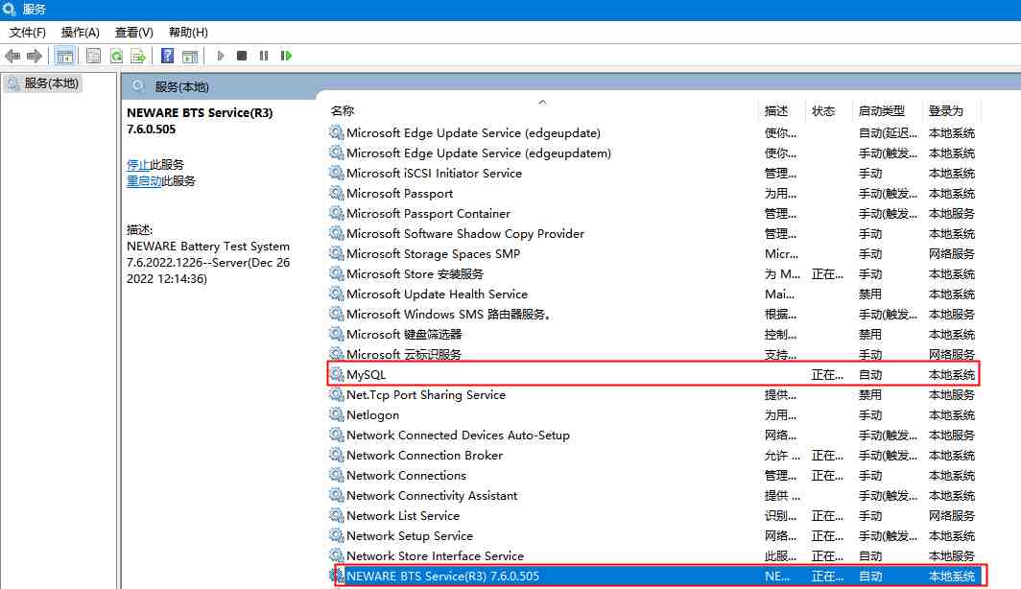Image resolution: width=1021 pixels, height=589 pixels.
Task: Open the 文件(F) menu
Action: [x=27, y=33]
